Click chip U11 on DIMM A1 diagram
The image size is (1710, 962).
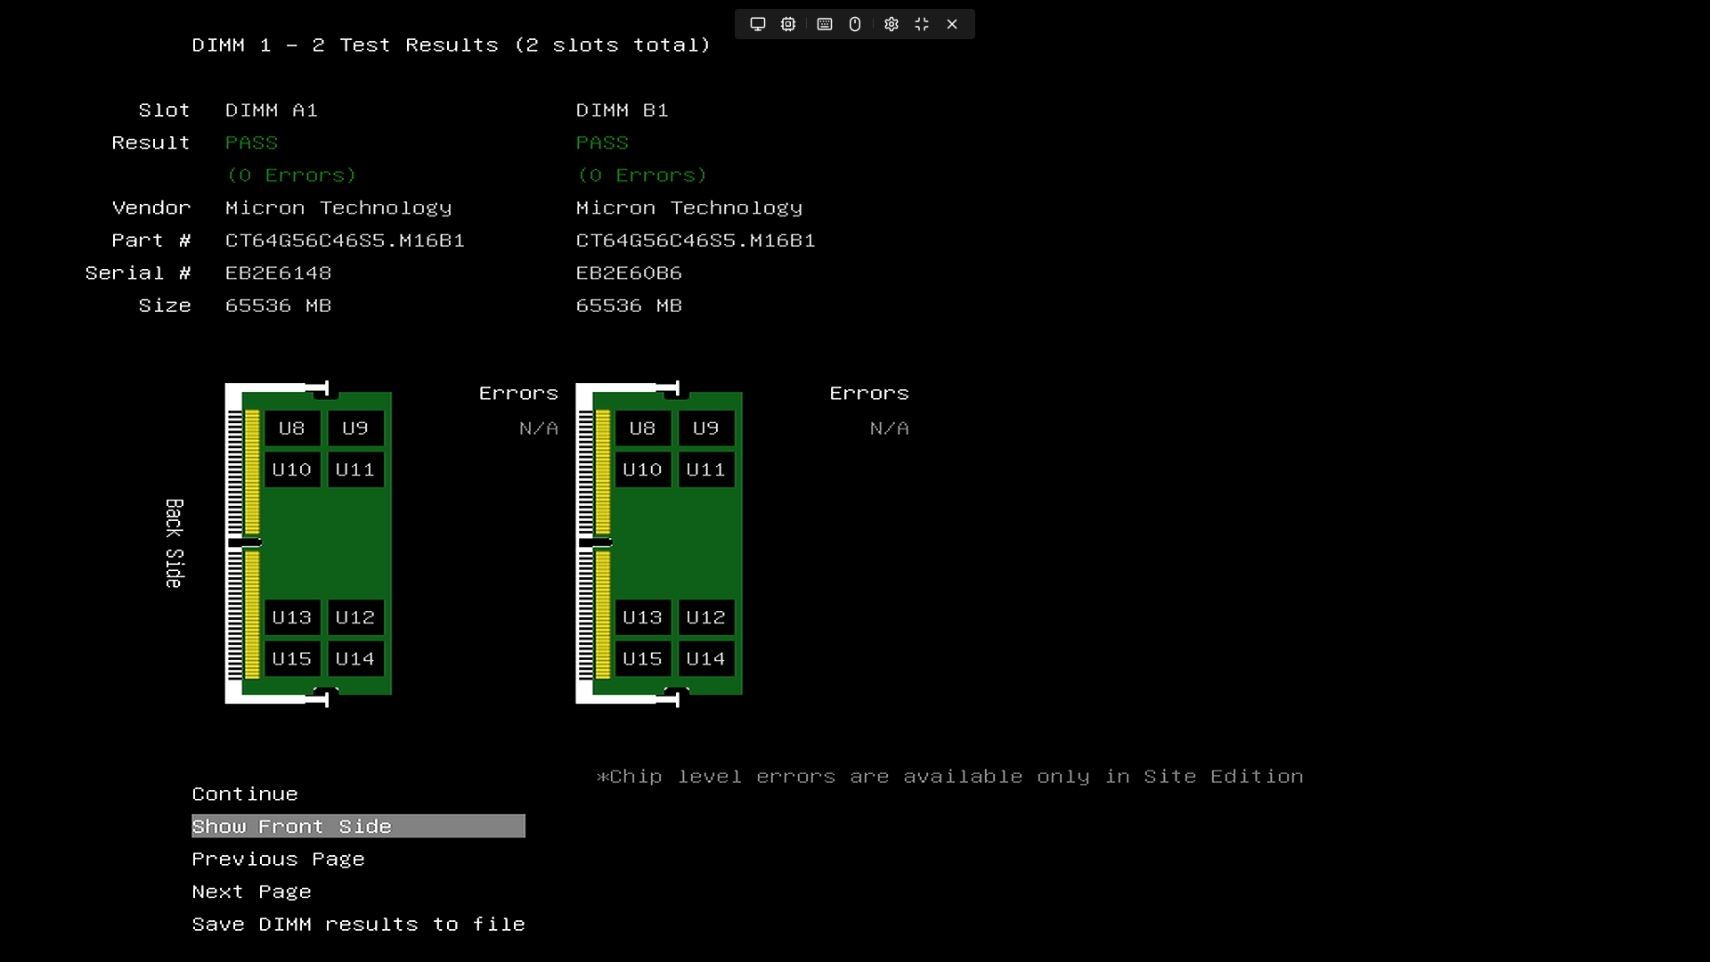[x=355, y=469]
